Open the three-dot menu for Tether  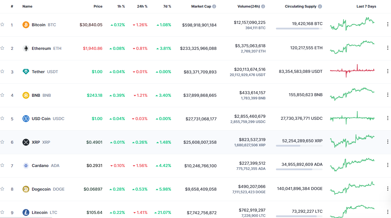click(388, 71)
